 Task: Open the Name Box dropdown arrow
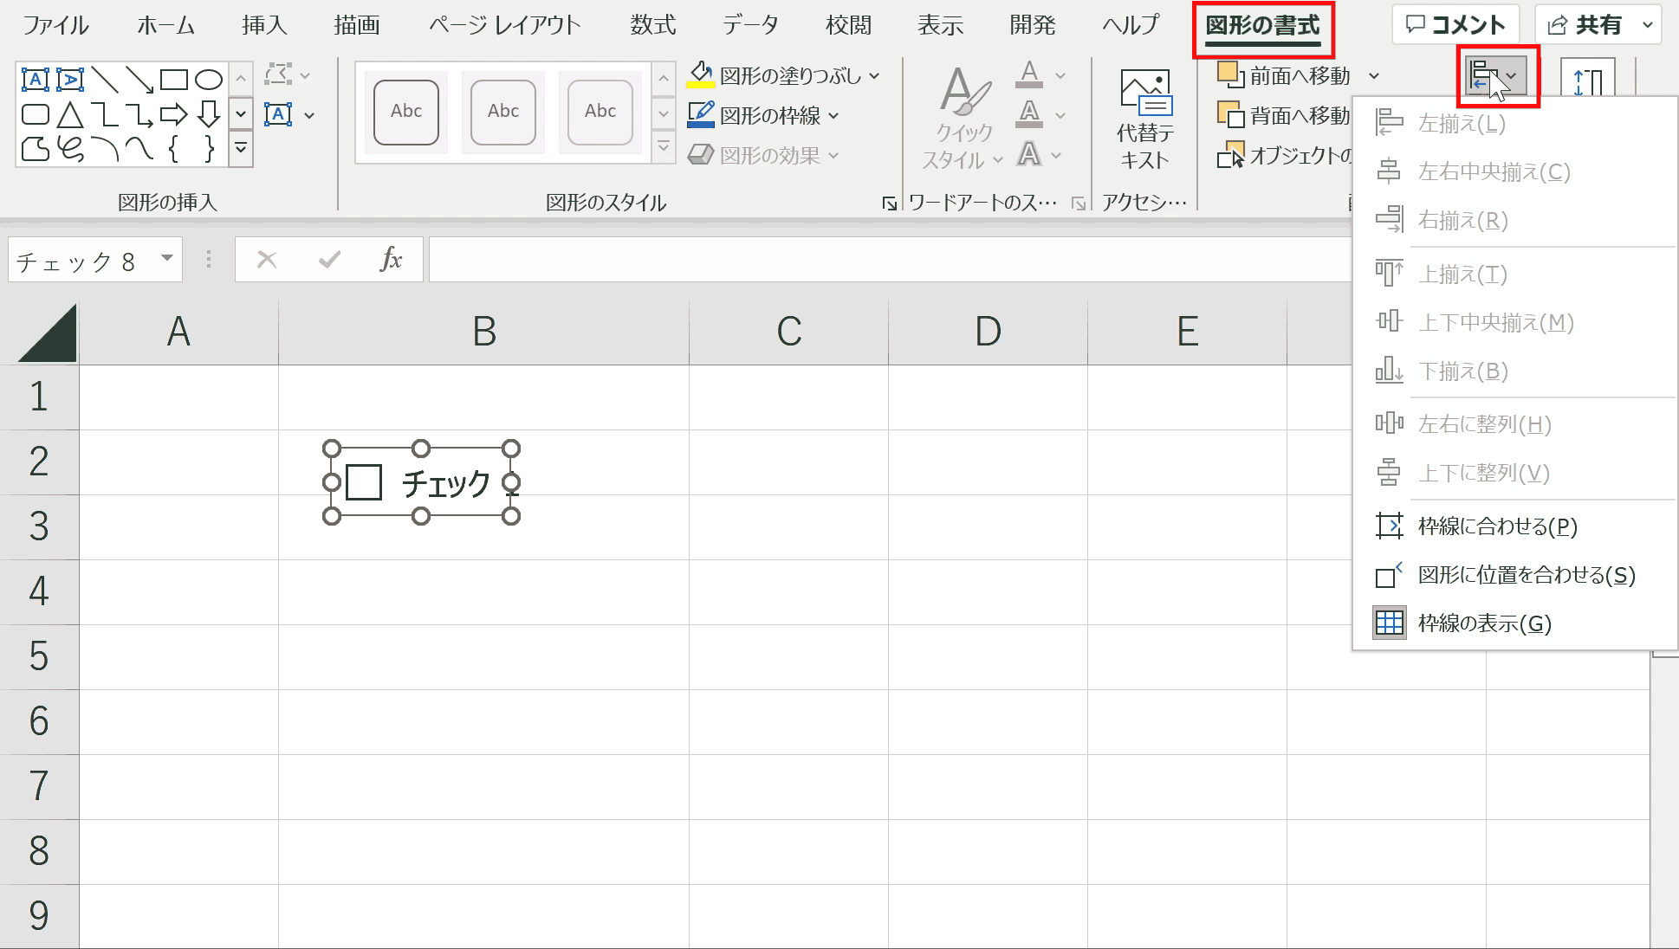167,258
